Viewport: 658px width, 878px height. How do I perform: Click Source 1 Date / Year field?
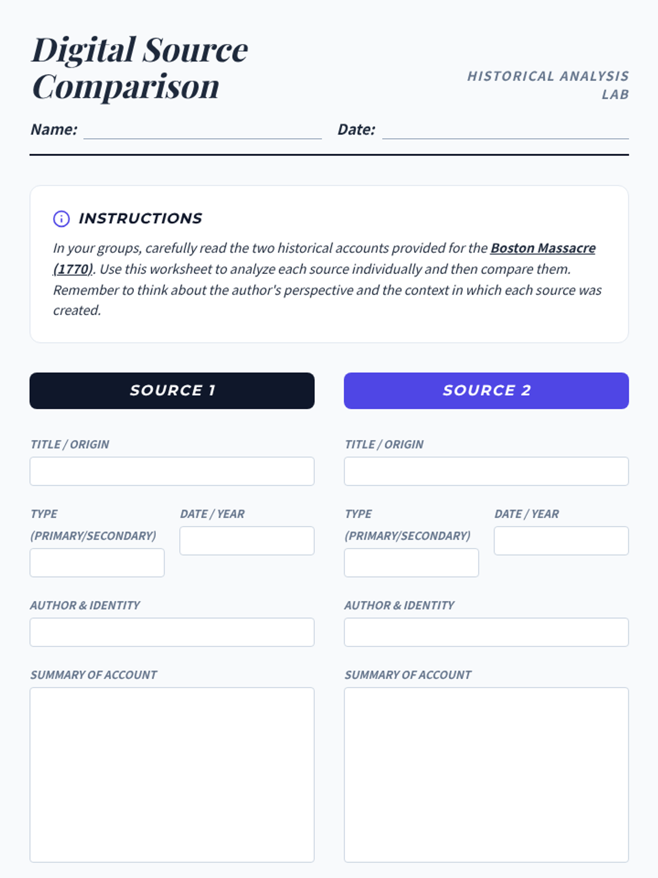[247, 541]
